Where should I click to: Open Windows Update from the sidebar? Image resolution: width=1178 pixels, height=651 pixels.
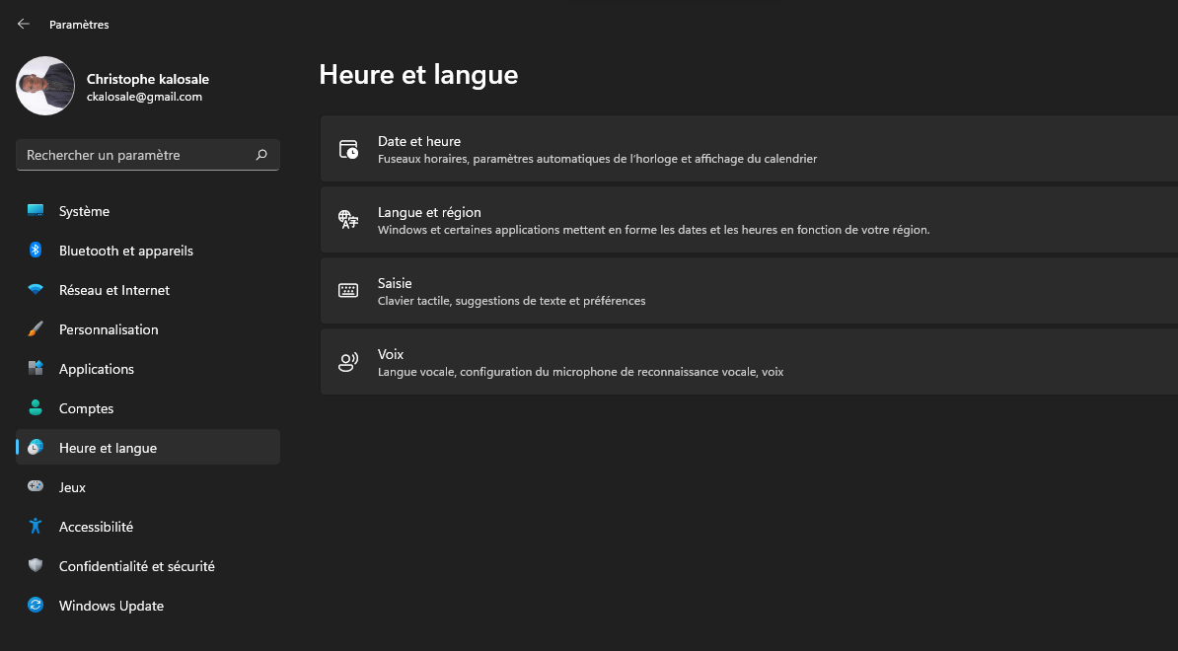click(x=110, y=605)
